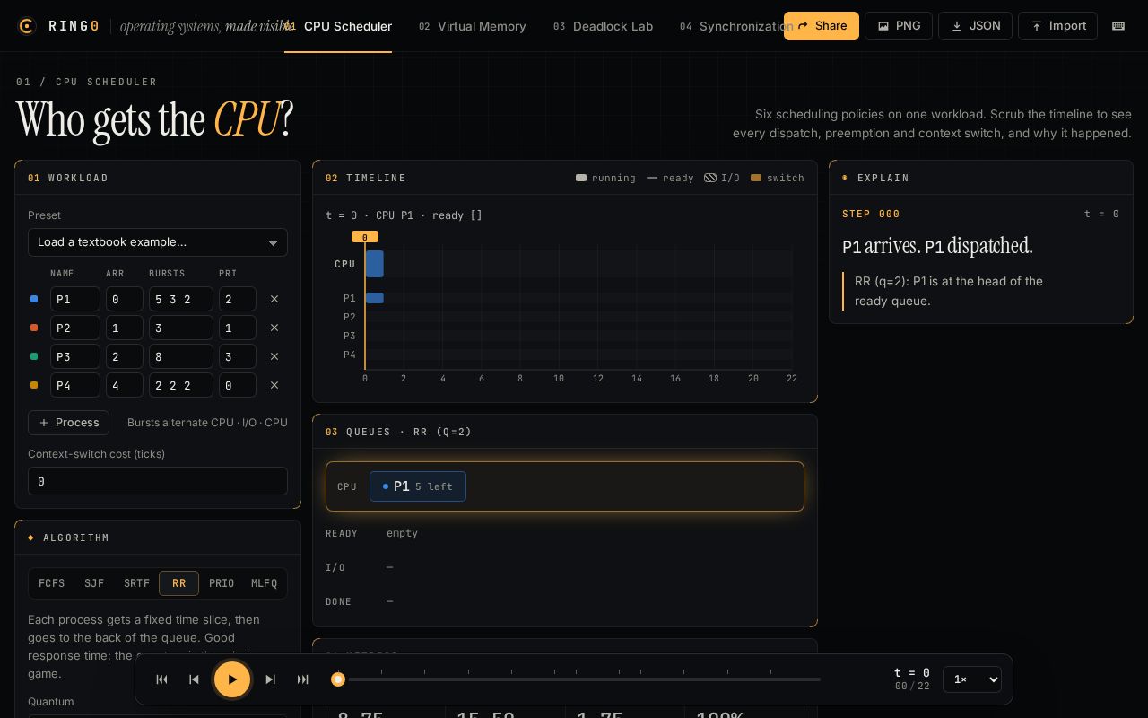Open the playback speed 1× dropdown
Screen dimensions: 1148x718
tap(972, 679)
